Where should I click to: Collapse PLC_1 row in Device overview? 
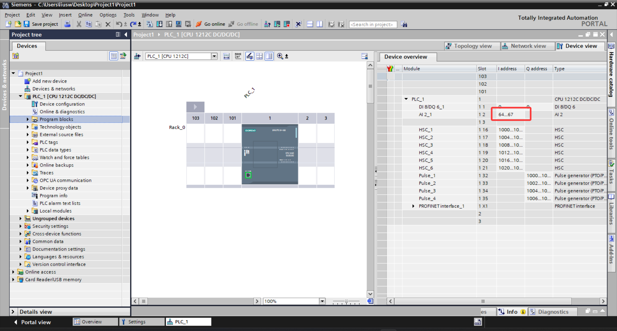(x=406, y=99)
